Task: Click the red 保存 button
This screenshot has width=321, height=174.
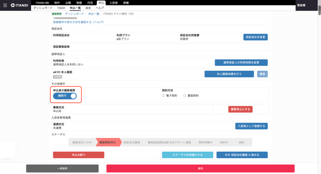Action: 200,168
